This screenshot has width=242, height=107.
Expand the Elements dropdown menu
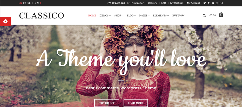(161, 16)
